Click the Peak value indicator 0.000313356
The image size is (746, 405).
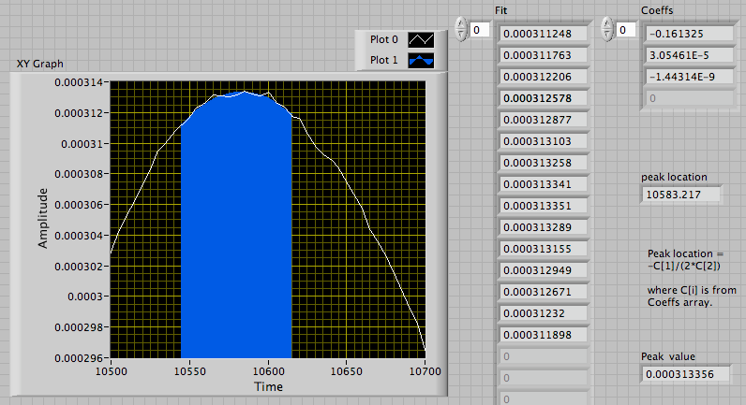(686, 374)
